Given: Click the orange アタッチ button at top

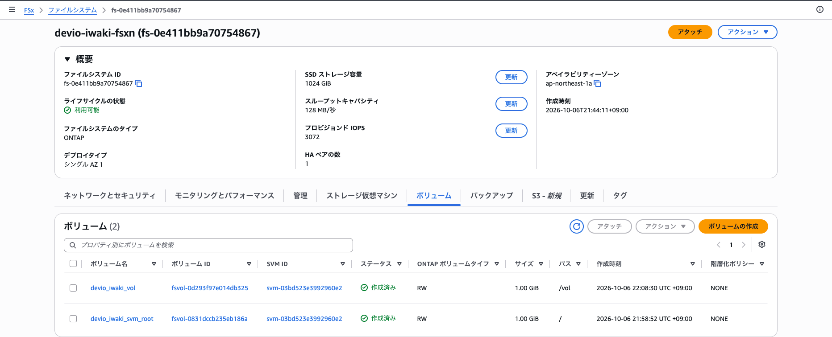Looking at the screenshot, I should tap(690, 32).
